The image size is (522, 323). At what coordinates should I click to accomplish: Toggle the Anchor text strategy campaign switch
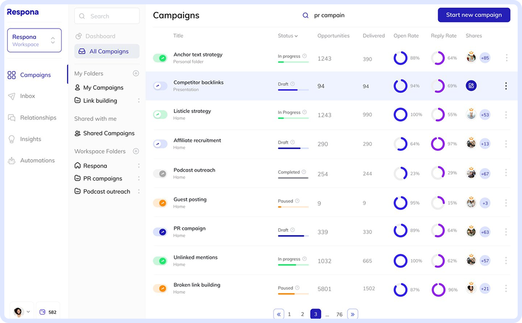(x=160, y=58)
